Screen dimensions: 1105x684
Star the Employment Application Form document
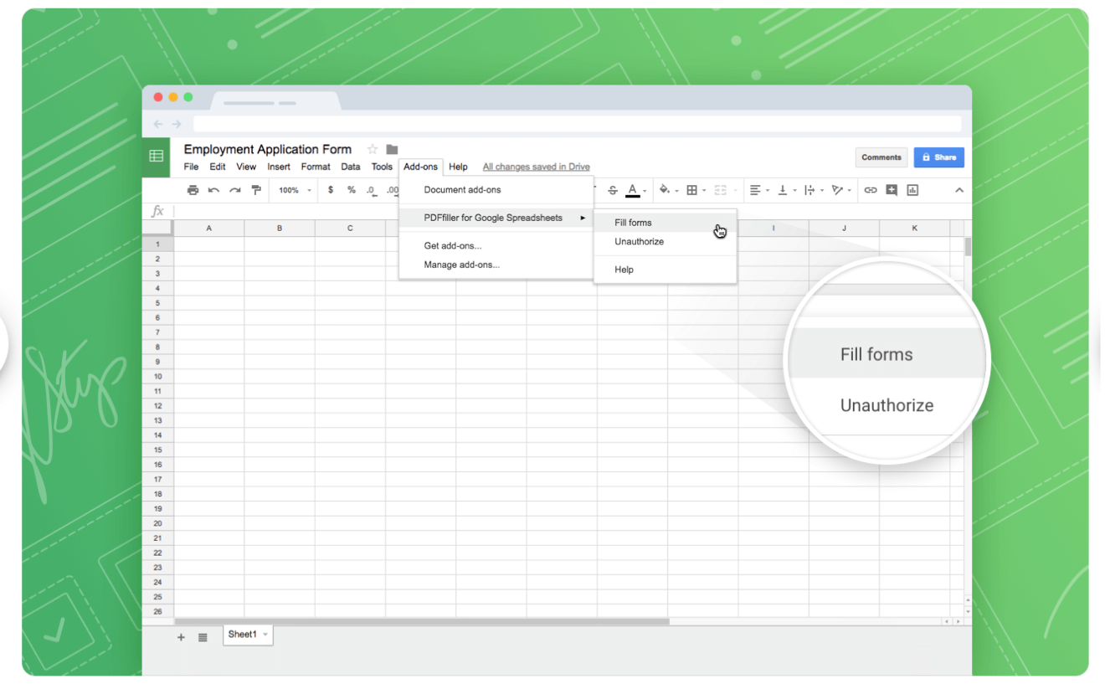371,149
